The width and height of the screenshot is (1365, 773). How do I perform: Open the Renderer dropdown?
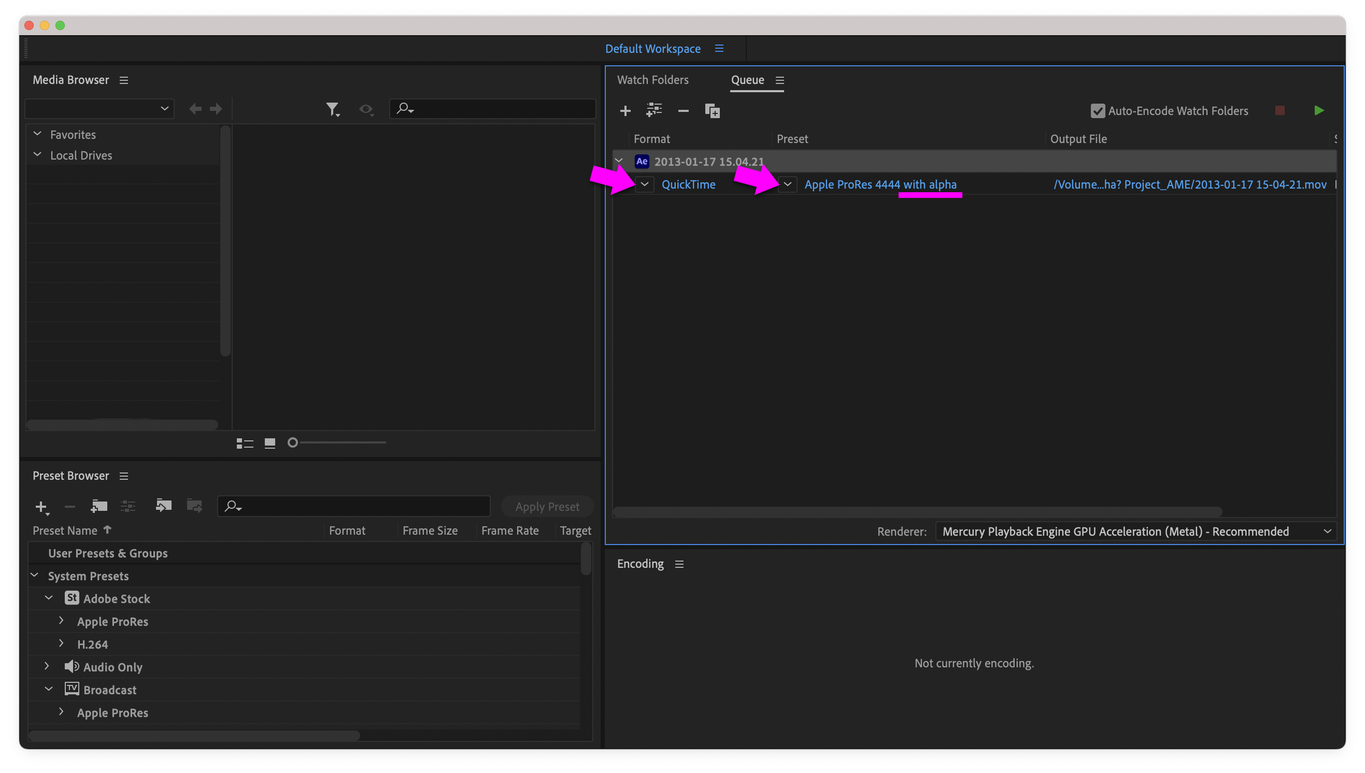(1328, 531)
